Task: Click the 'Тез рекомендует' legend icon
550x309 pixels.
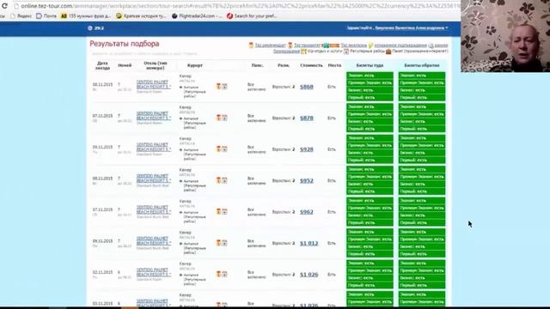Action: [251, 45]
